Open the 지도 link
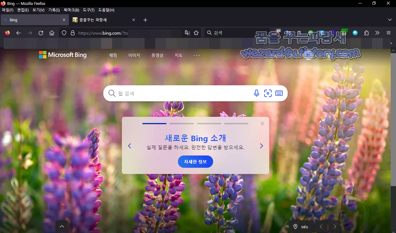 point(179,55)
